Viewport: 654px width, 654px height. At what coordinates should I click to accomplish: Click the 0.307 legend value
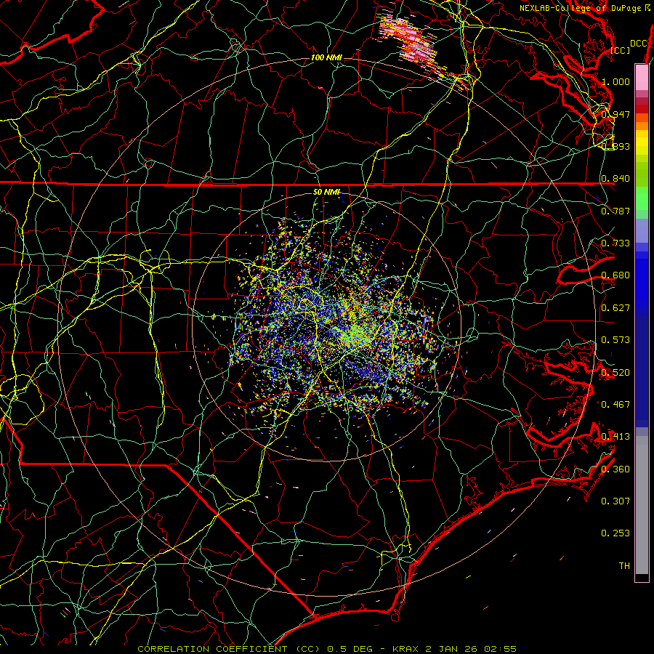coord(615,501)
